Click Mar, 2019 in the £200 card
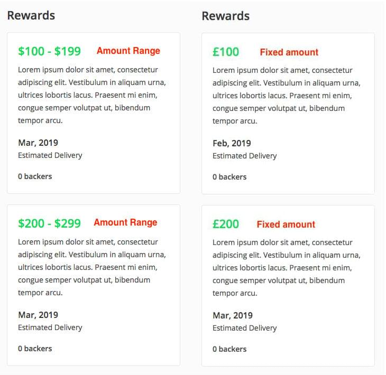 233,315
